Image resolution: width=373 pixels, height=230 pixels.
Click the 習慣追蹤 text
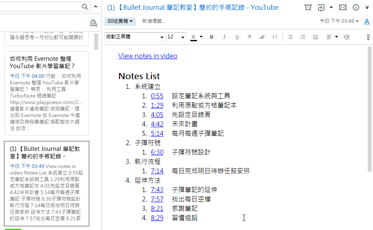(185, 218)
